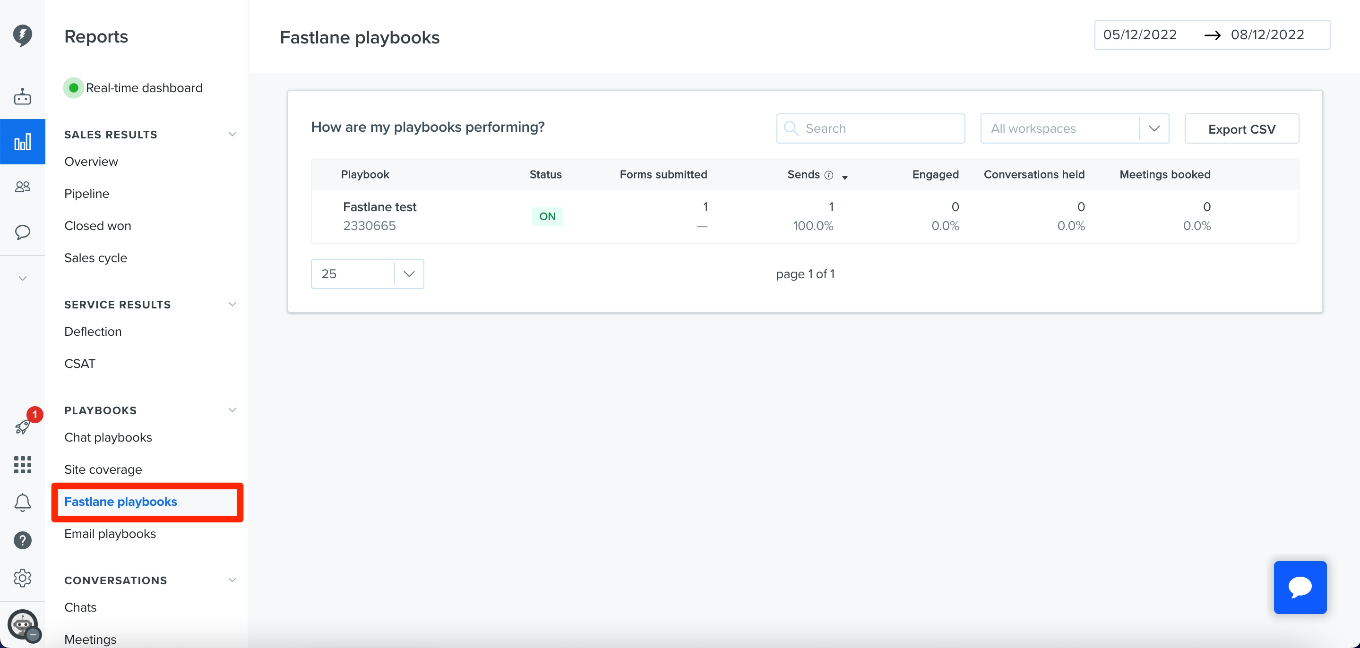Go to the Pipeline report
Viewport: 1360px width, 648px height.
point(86,194)
